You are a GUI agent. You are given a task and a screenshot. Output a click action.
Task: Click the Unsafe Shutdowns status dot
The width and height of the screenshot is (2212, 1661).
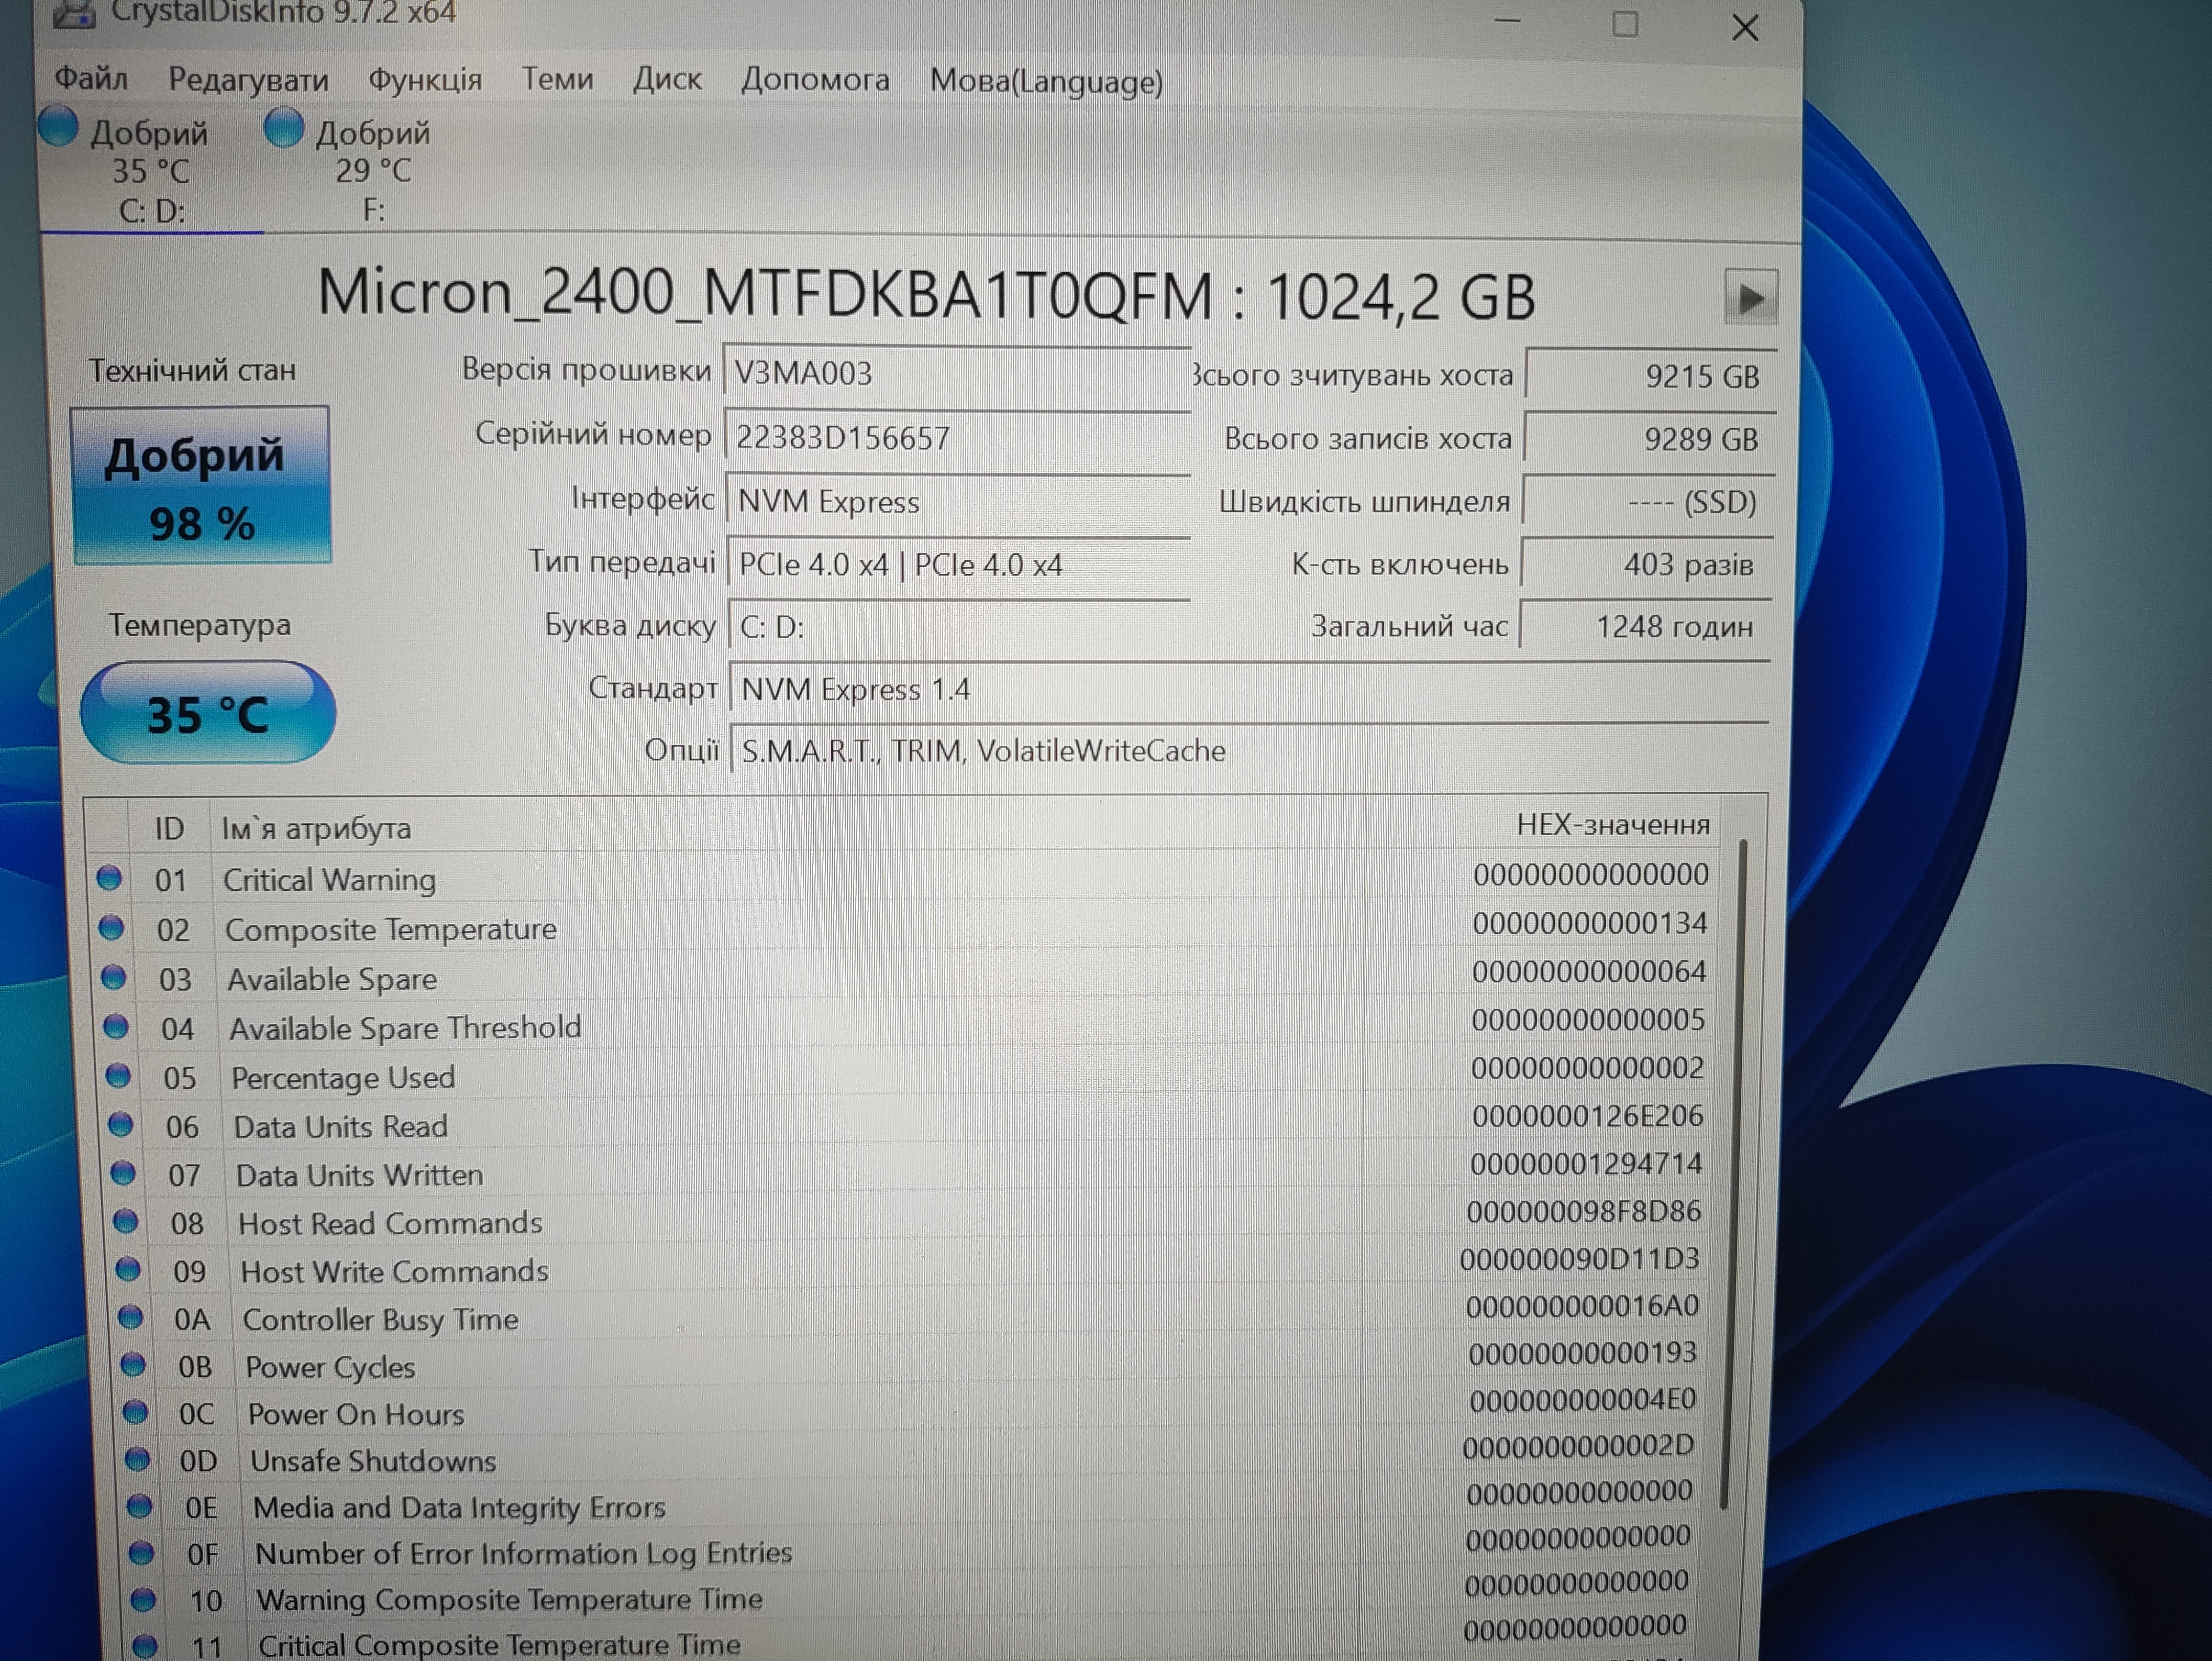(x=137, y=1460)
